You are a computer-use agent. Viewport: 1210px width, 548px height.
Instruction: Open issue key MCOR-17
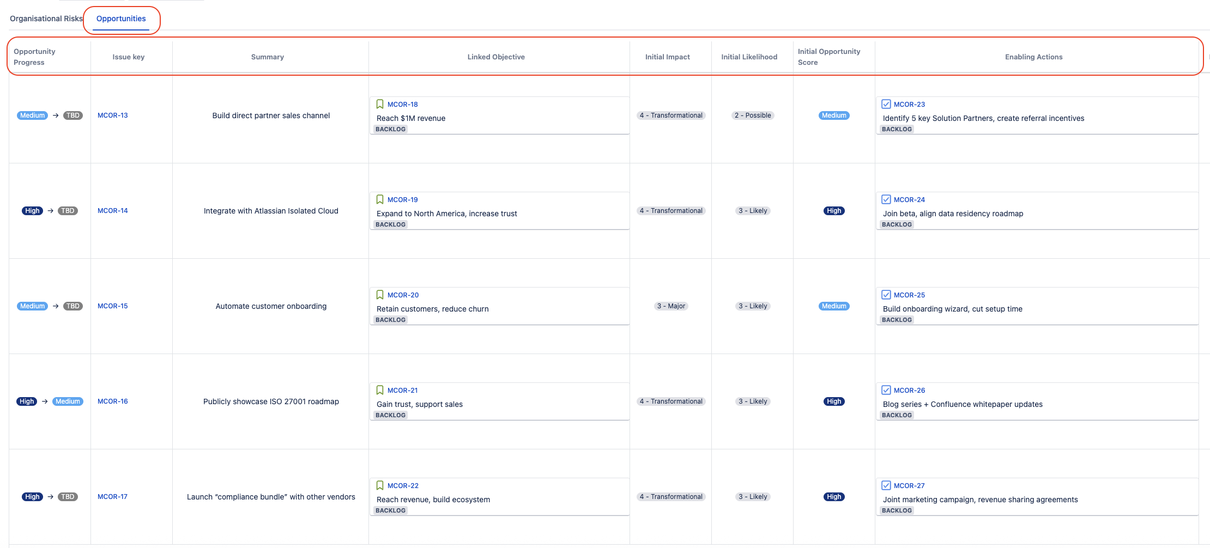coord(112,497)
